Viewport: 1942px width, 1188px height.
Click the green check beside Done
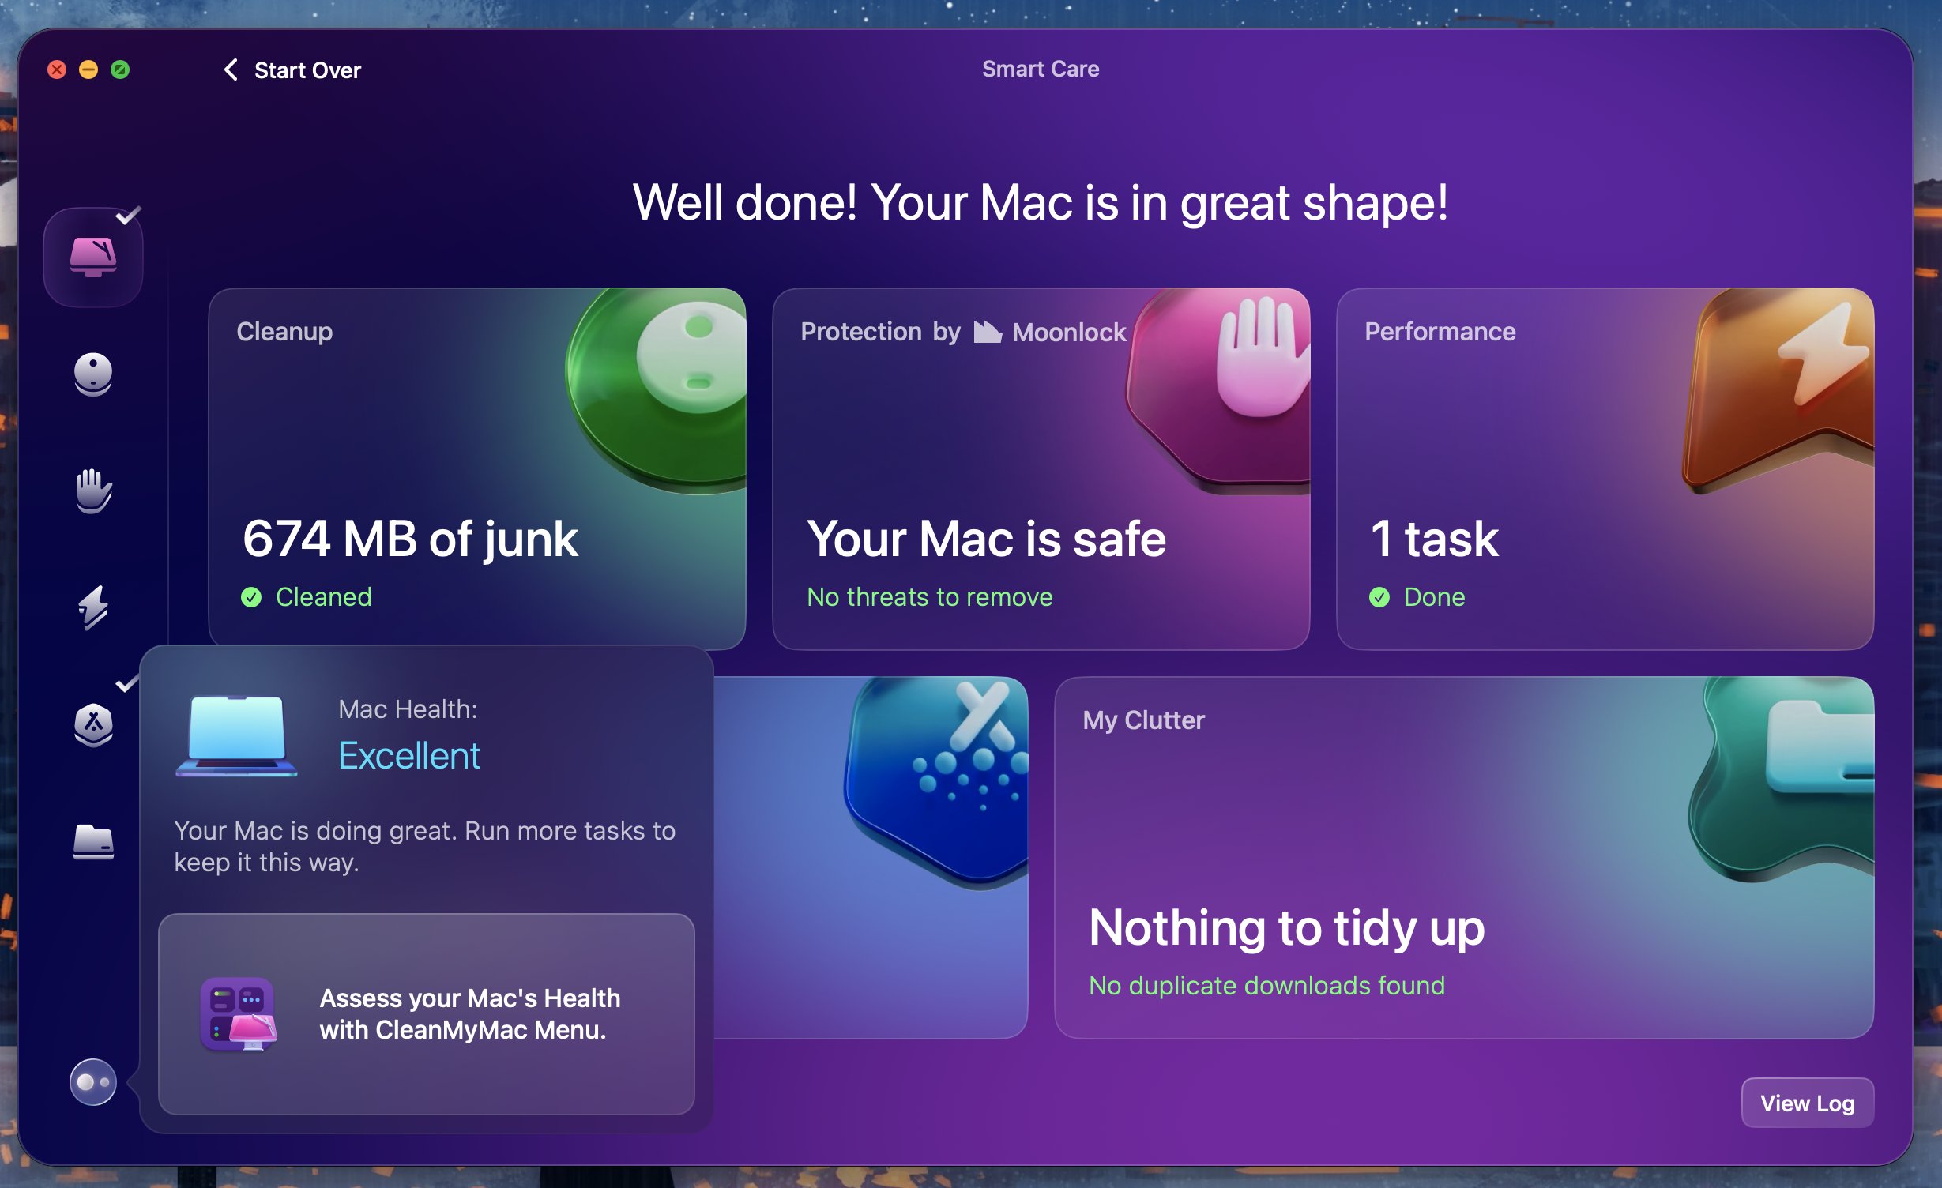[x=1379, y=597]
